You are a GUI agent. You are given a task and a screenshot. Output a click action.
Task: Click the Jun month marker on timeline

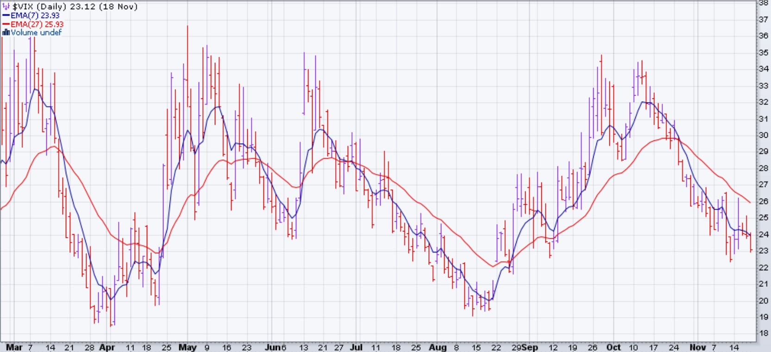273,347
